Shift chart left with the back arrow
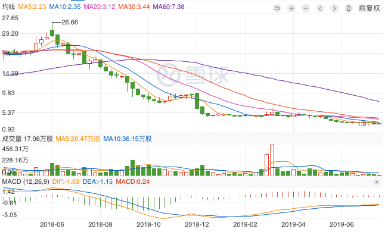The width and height of the screenshot is (388, 232). click(320, 8)
